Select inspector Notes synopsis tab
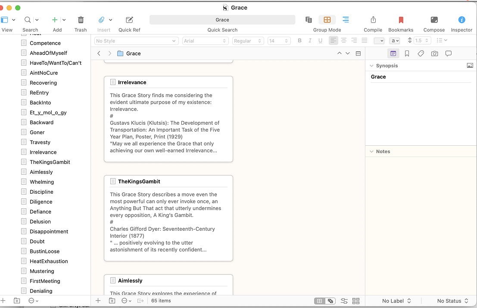Screen dimensions: 477x308 [393, 53]
